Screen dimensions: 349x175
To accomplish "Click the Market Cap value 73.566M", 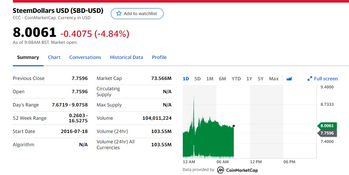I will 161,78.
